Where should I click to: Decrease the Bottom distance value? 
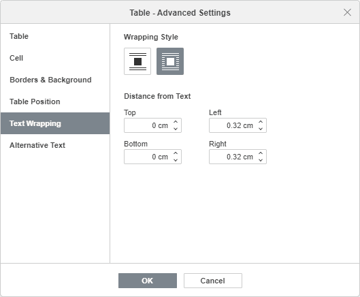176,160
